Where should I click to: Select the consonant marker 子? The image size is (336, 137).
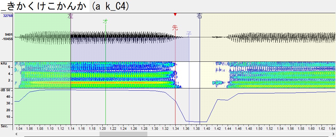coord(189,34)
